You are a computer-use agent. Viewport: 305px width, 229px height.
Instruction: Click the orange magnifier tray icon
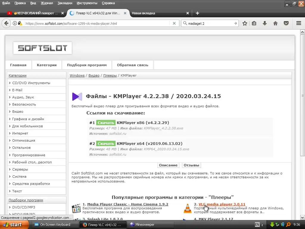(288, 225)
